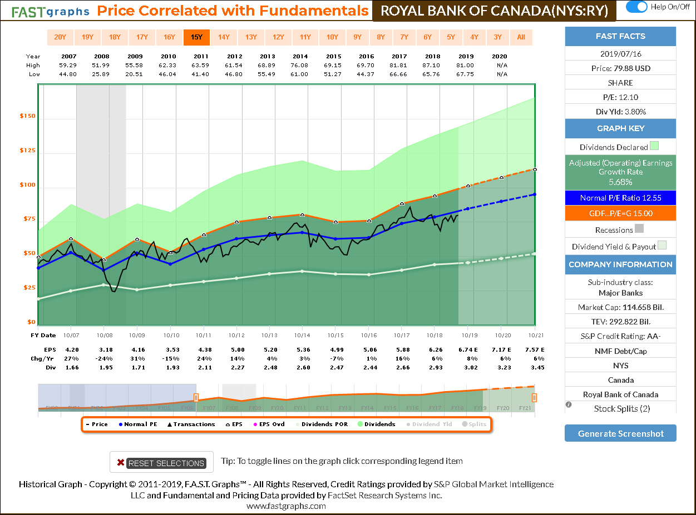This screenshot has width=696, height=515.
Task: Choose the 8Y time range tab
Action: click(x=381, y=37)
